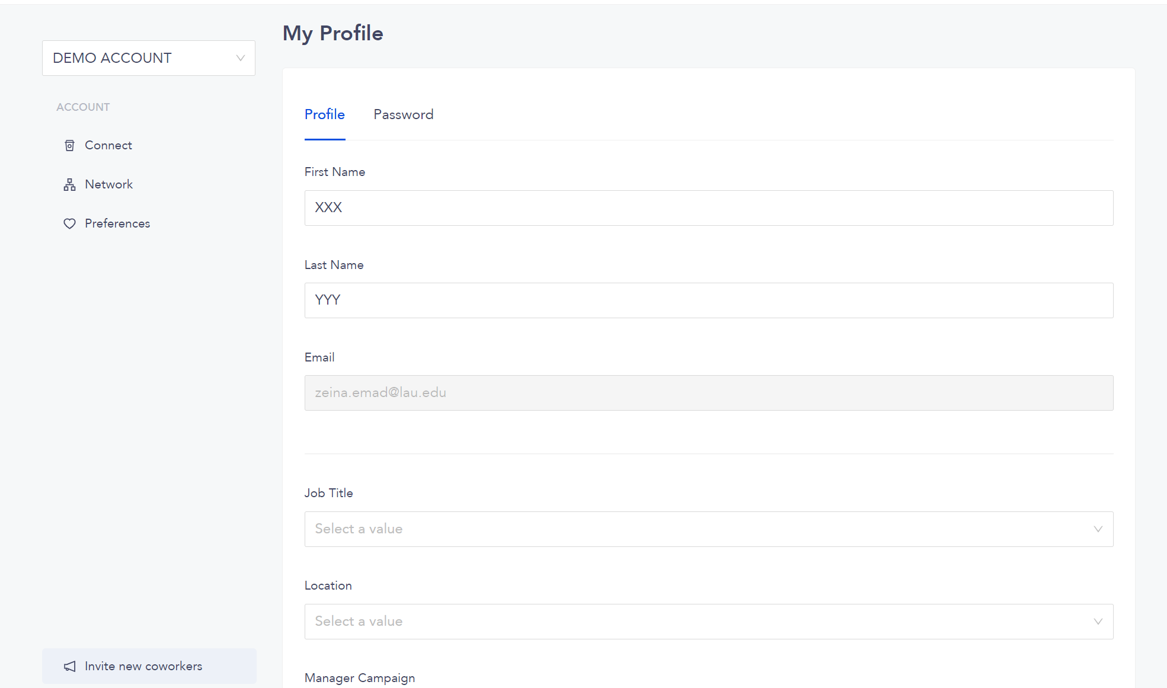Open the Connect menu item
The height and width of the screenshot is (688, 1167).
click(108, 145)
